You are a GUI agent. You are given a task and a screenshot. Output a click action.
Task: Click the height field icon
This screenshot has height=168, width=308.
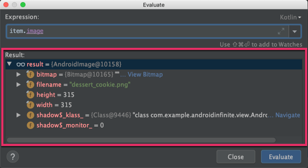[30, 95]
